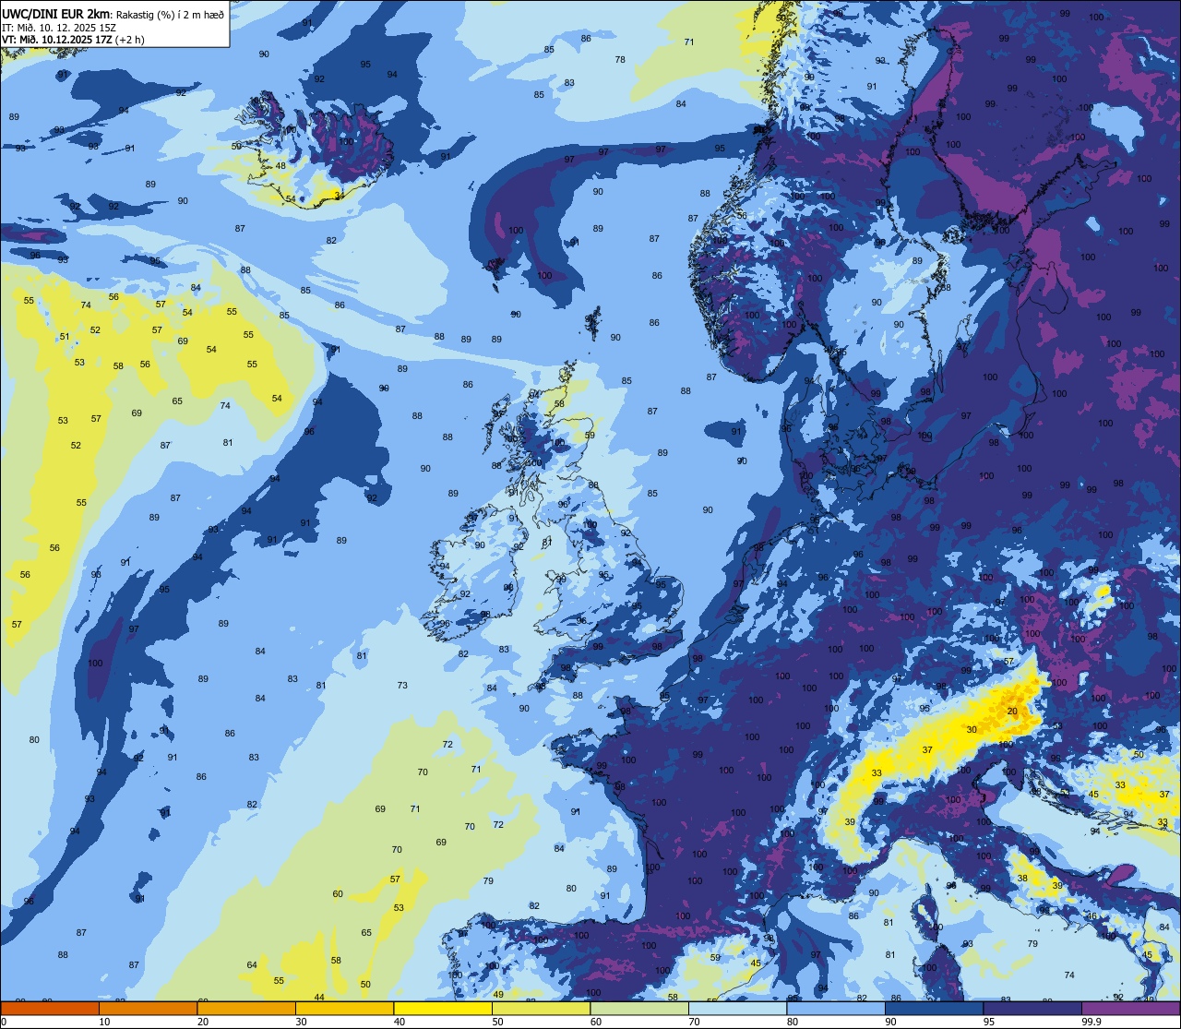The image size is (1181, 1029).
Task: Click the 80–90 medium blue legend swatch
Action: pyautogui.click(x=836, y=1008)
